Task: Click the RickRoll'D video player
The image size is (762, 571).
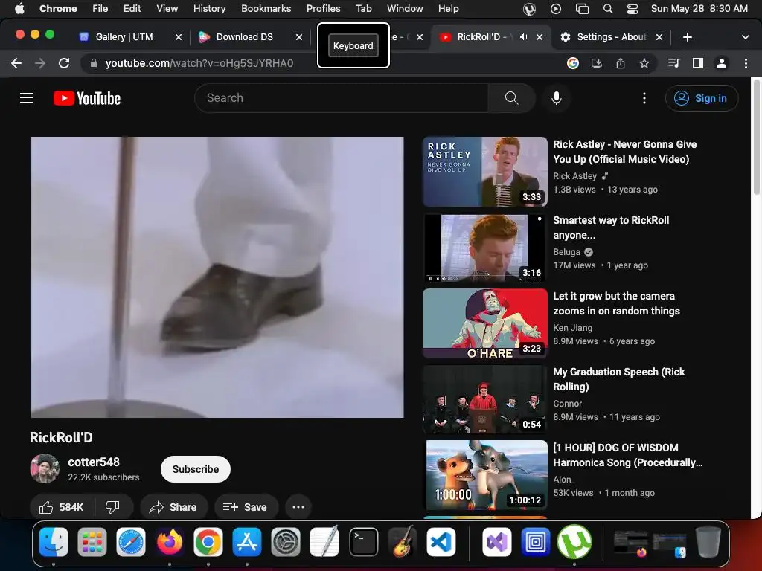Action: [x=217, y=277]
